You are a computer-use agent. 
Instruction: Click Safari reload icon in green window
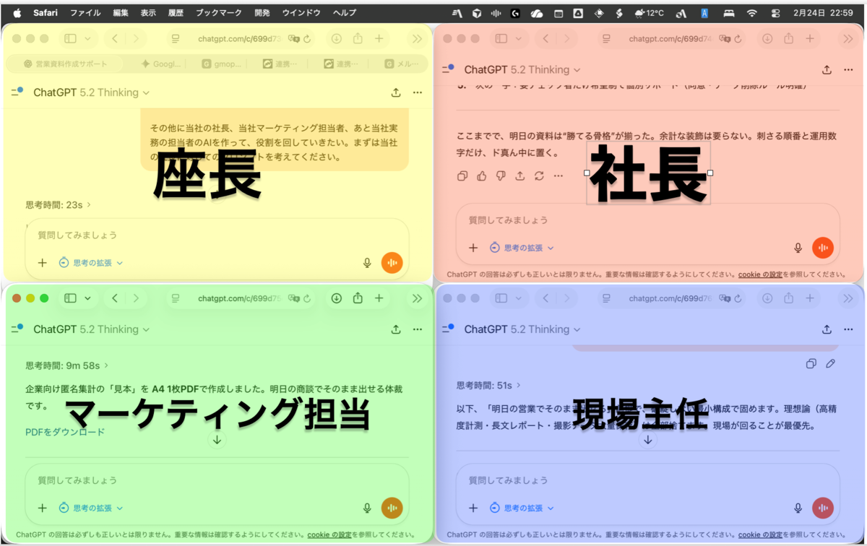click(x=308, y=298)
